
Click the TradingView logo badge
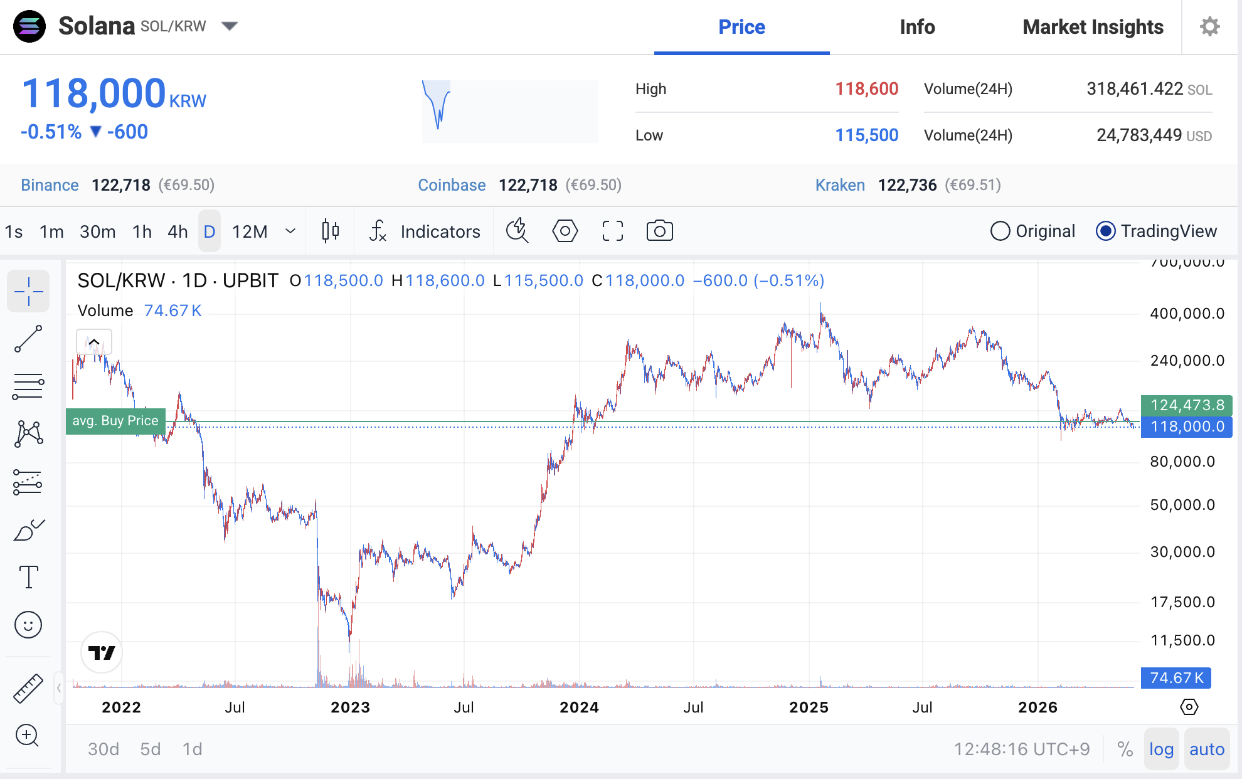pos(102,652)
